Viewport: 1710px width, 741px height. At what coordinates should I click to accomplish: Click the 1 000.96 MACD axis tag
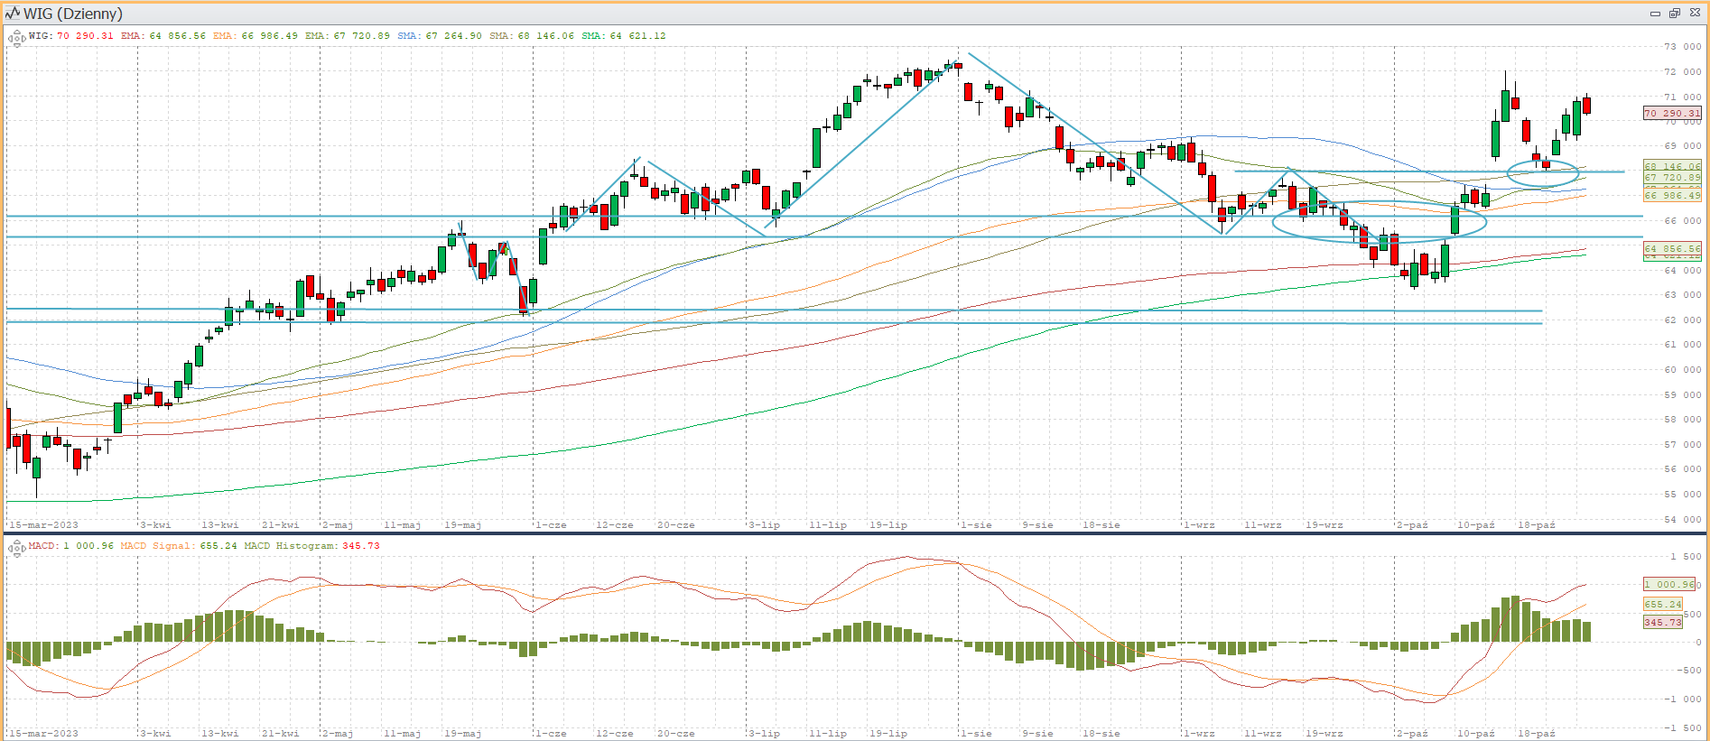1669,585
